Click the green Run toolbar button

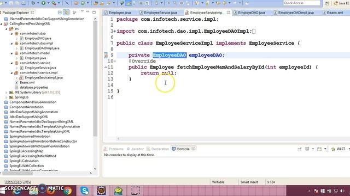[x=43, y=3]
